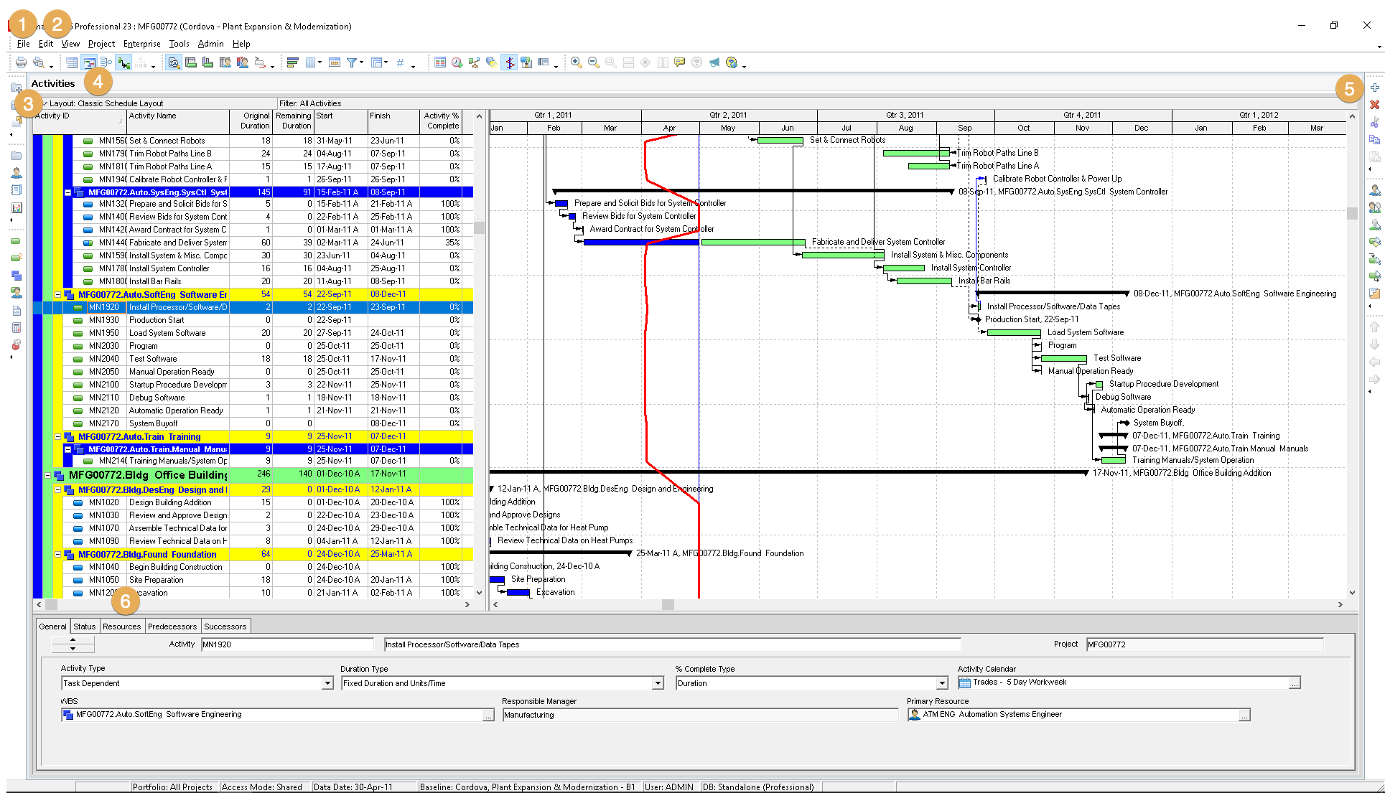Click the Zoom Out magnifier icon
This screenshot has width=1385, height=793.
coord(593,63)
